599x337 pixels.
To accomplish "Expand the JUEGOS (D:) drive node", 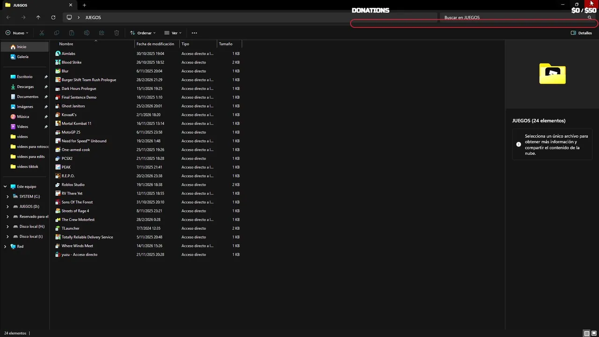I will click(7, 206).
